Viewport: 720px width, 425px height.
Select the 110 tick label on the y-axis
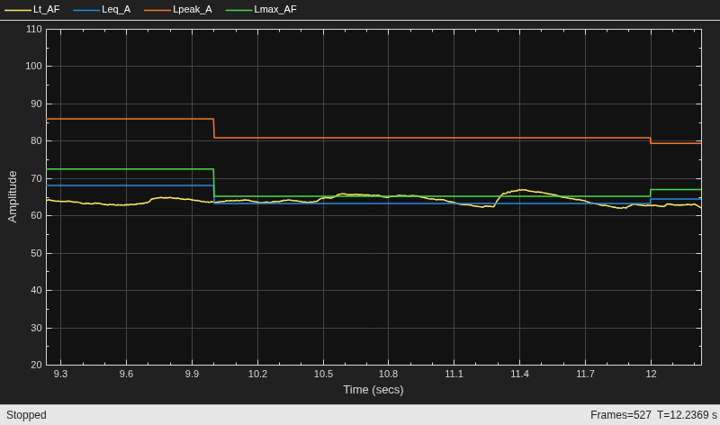pyautogui.click(x=34, y=29)
